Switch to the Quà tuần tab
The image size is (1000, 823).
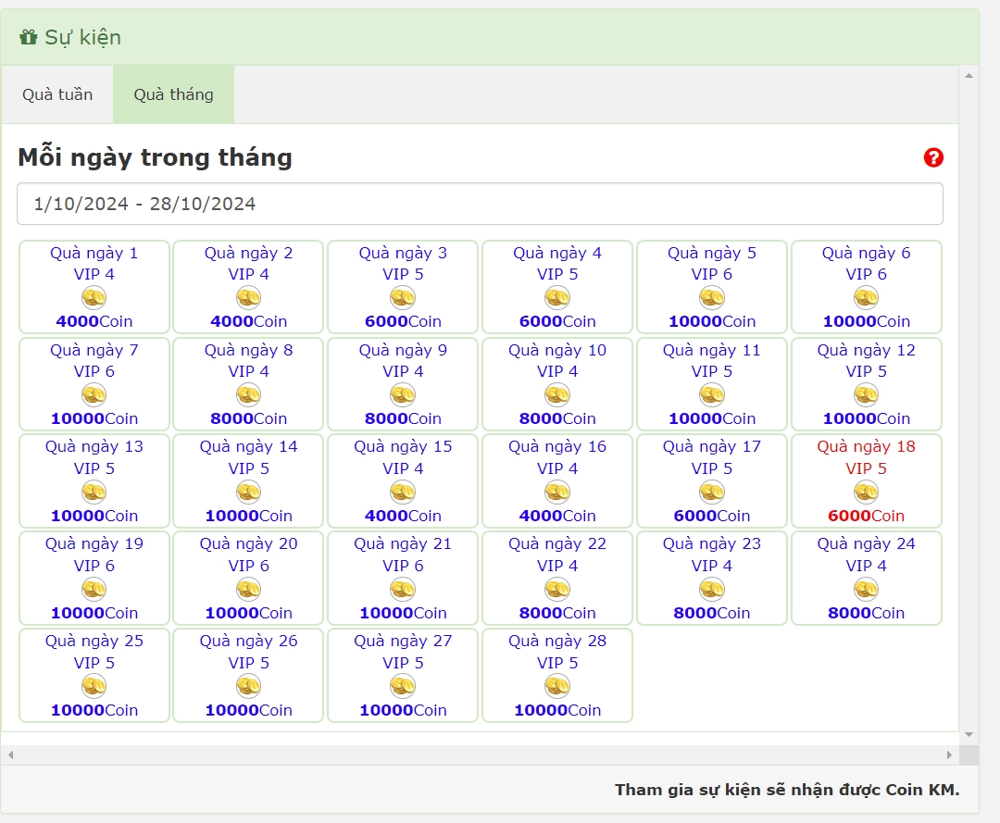[57, 94]
